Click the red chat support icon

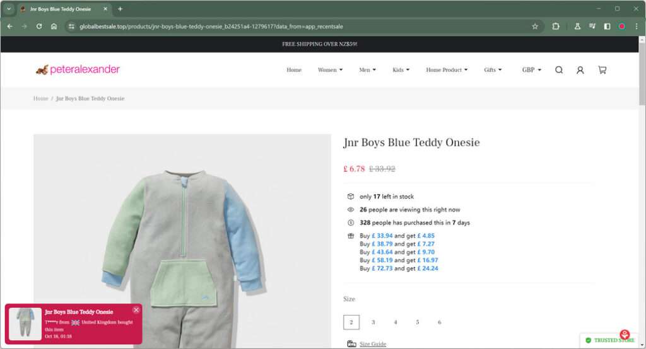point(625,334)
